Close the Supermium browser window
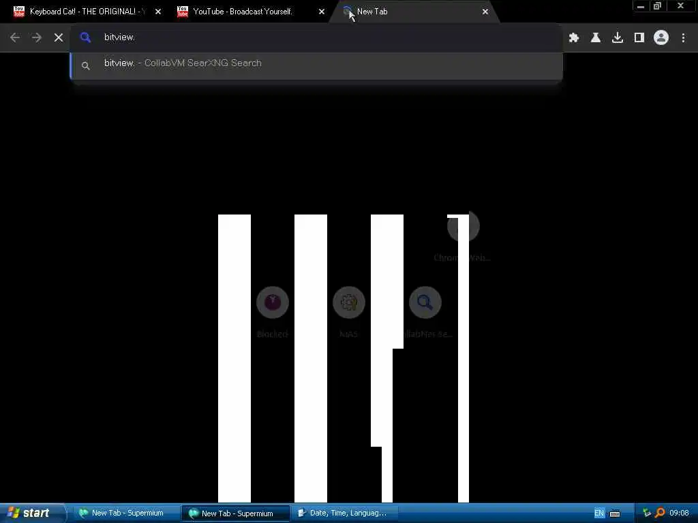 pyautogui.click(x=681, y=6)
